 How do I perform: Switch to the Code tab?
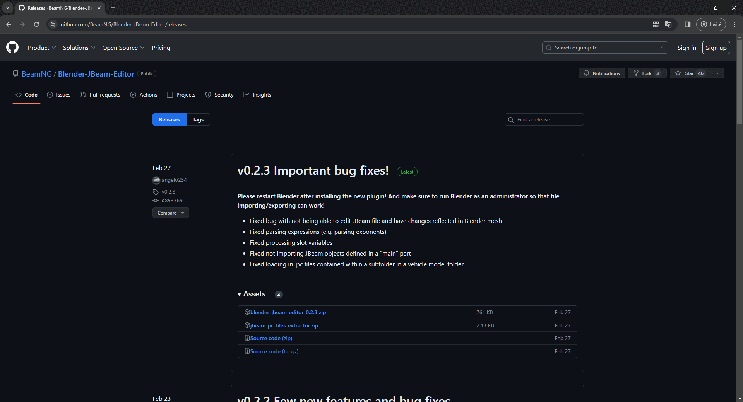27,95
